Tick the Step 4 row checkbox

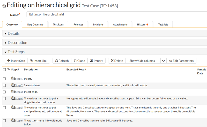pyautogui.click(x=4, y=98)
